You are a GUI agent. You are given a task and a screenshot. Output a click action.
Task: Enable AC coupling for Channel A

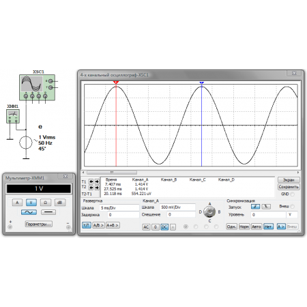[x=146, y=227]
